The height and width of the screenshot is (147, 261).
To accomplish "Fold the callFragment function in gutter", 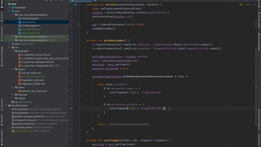I will [80, 140].
